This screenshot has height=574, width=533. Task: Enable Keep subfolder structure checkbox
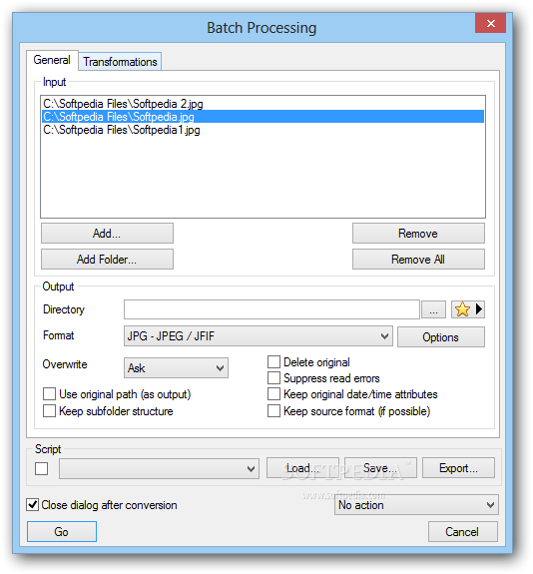[50, 411]
